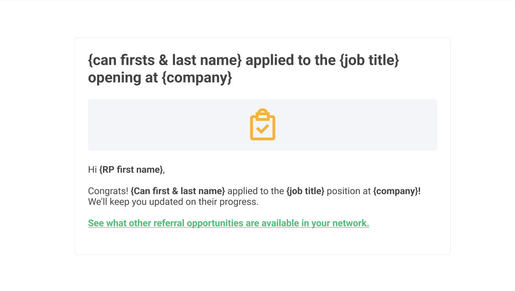The image size is (515, 291).
Task: Click the gray banner behind the clipboard icon
Action: click(263, 125)
